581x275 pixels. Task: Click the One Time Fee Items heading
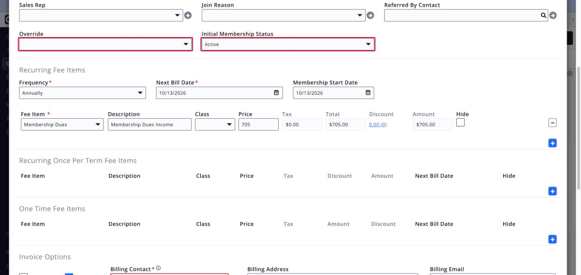tap(52, 209)
